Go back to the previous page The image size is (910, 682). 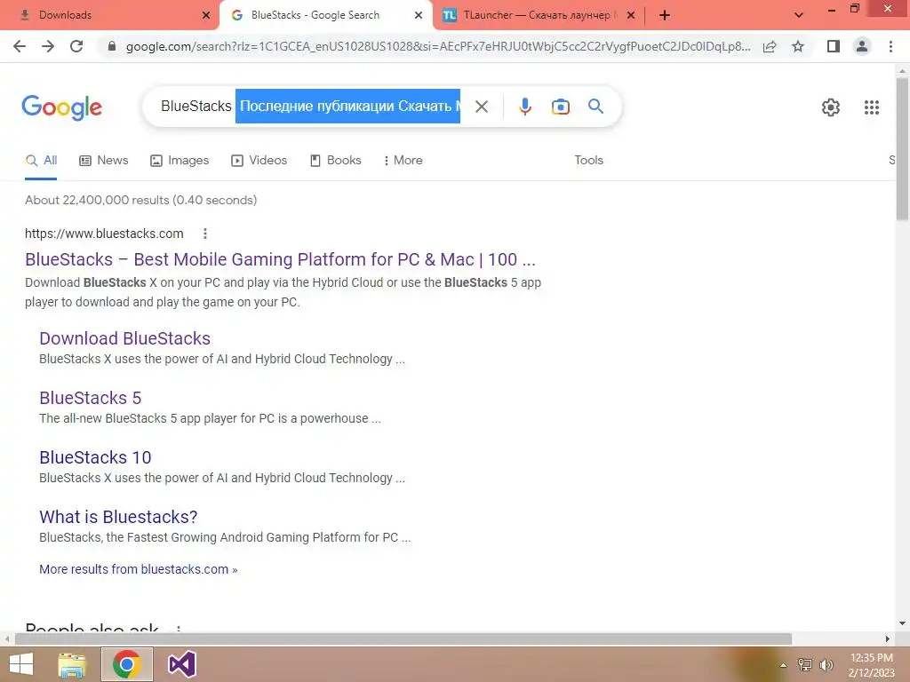tap(20, 46)
